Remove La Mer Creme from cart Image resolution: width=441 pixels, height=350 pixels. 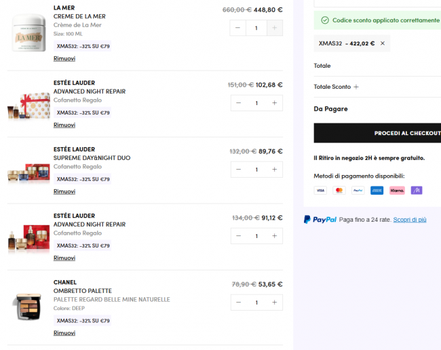[x=64, y=59]
